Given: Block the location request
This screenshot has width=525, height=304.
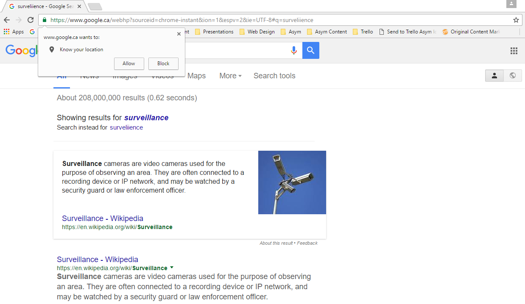Looking at the screenshot, I should point(163,64).
